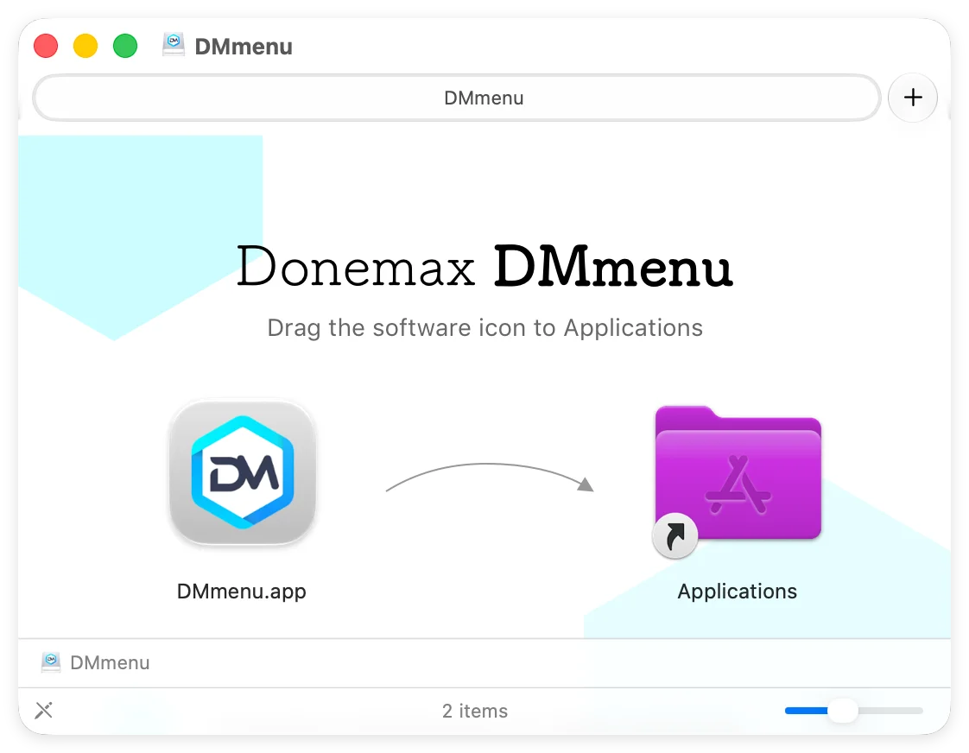Maximize window using the green button
969x753 pixels.
125,46
